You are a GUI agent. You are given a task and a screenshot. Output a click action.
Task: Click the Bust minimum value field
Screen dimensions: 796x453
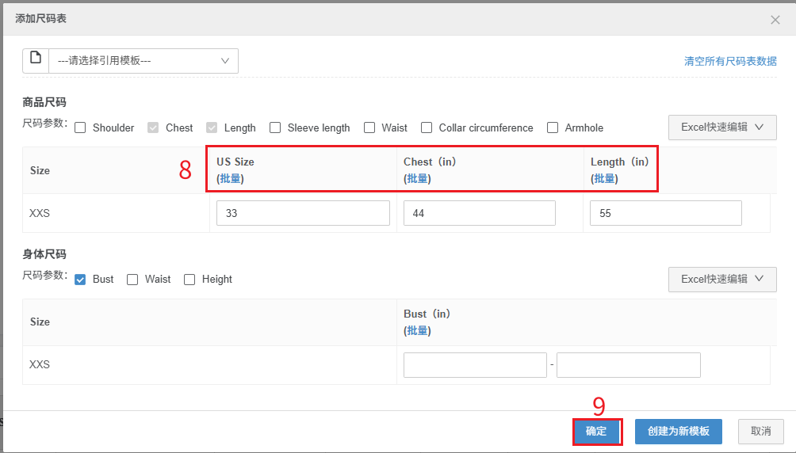point(474,365)
